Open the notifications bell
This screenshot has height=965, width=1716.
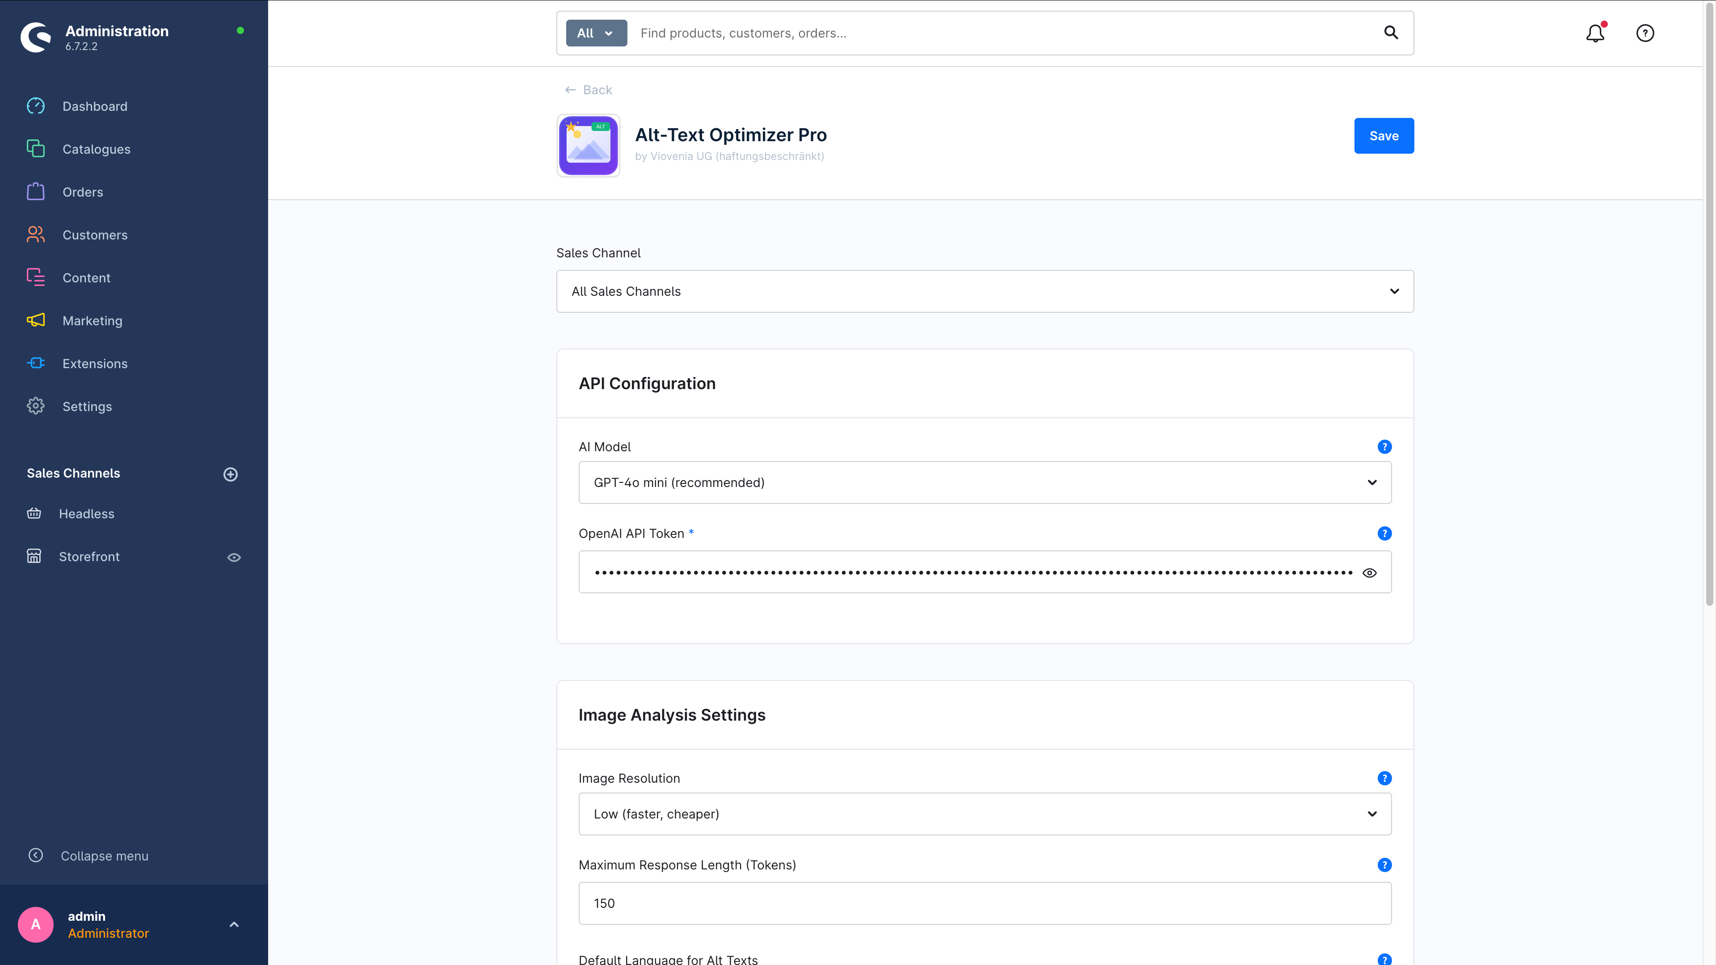[1595, 33]
